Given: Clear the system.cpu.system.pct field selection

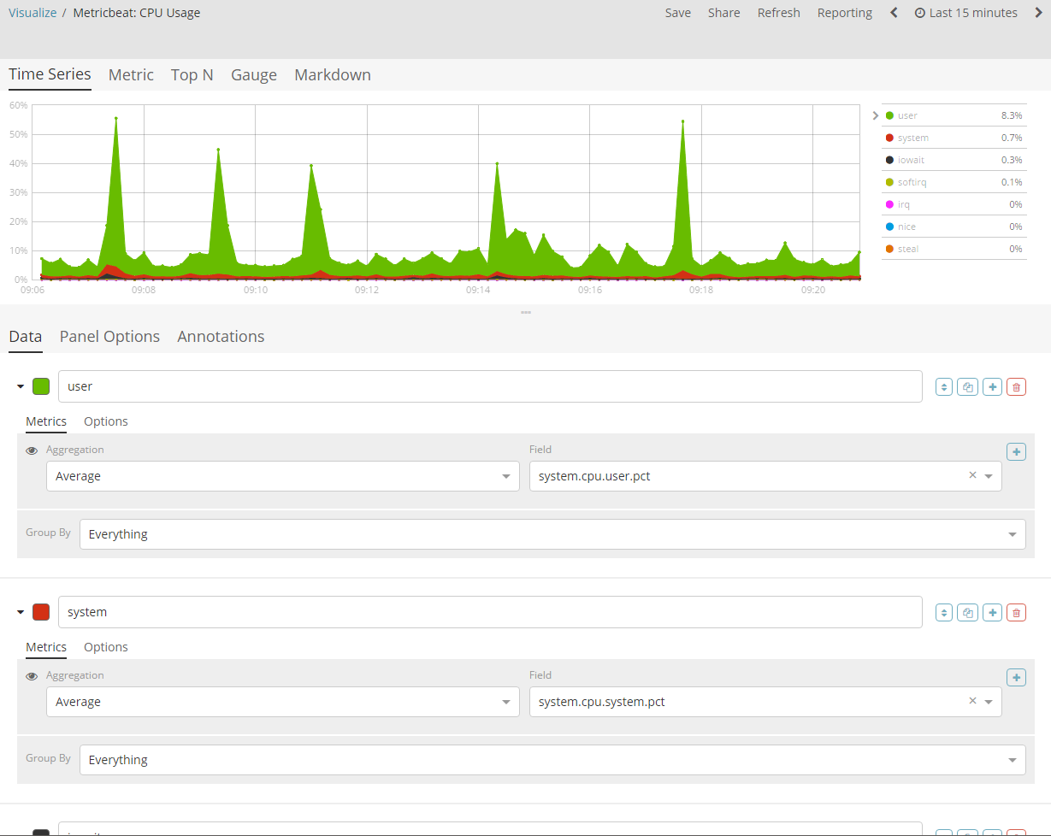Looking at the screenshot, I should point(972,700).
